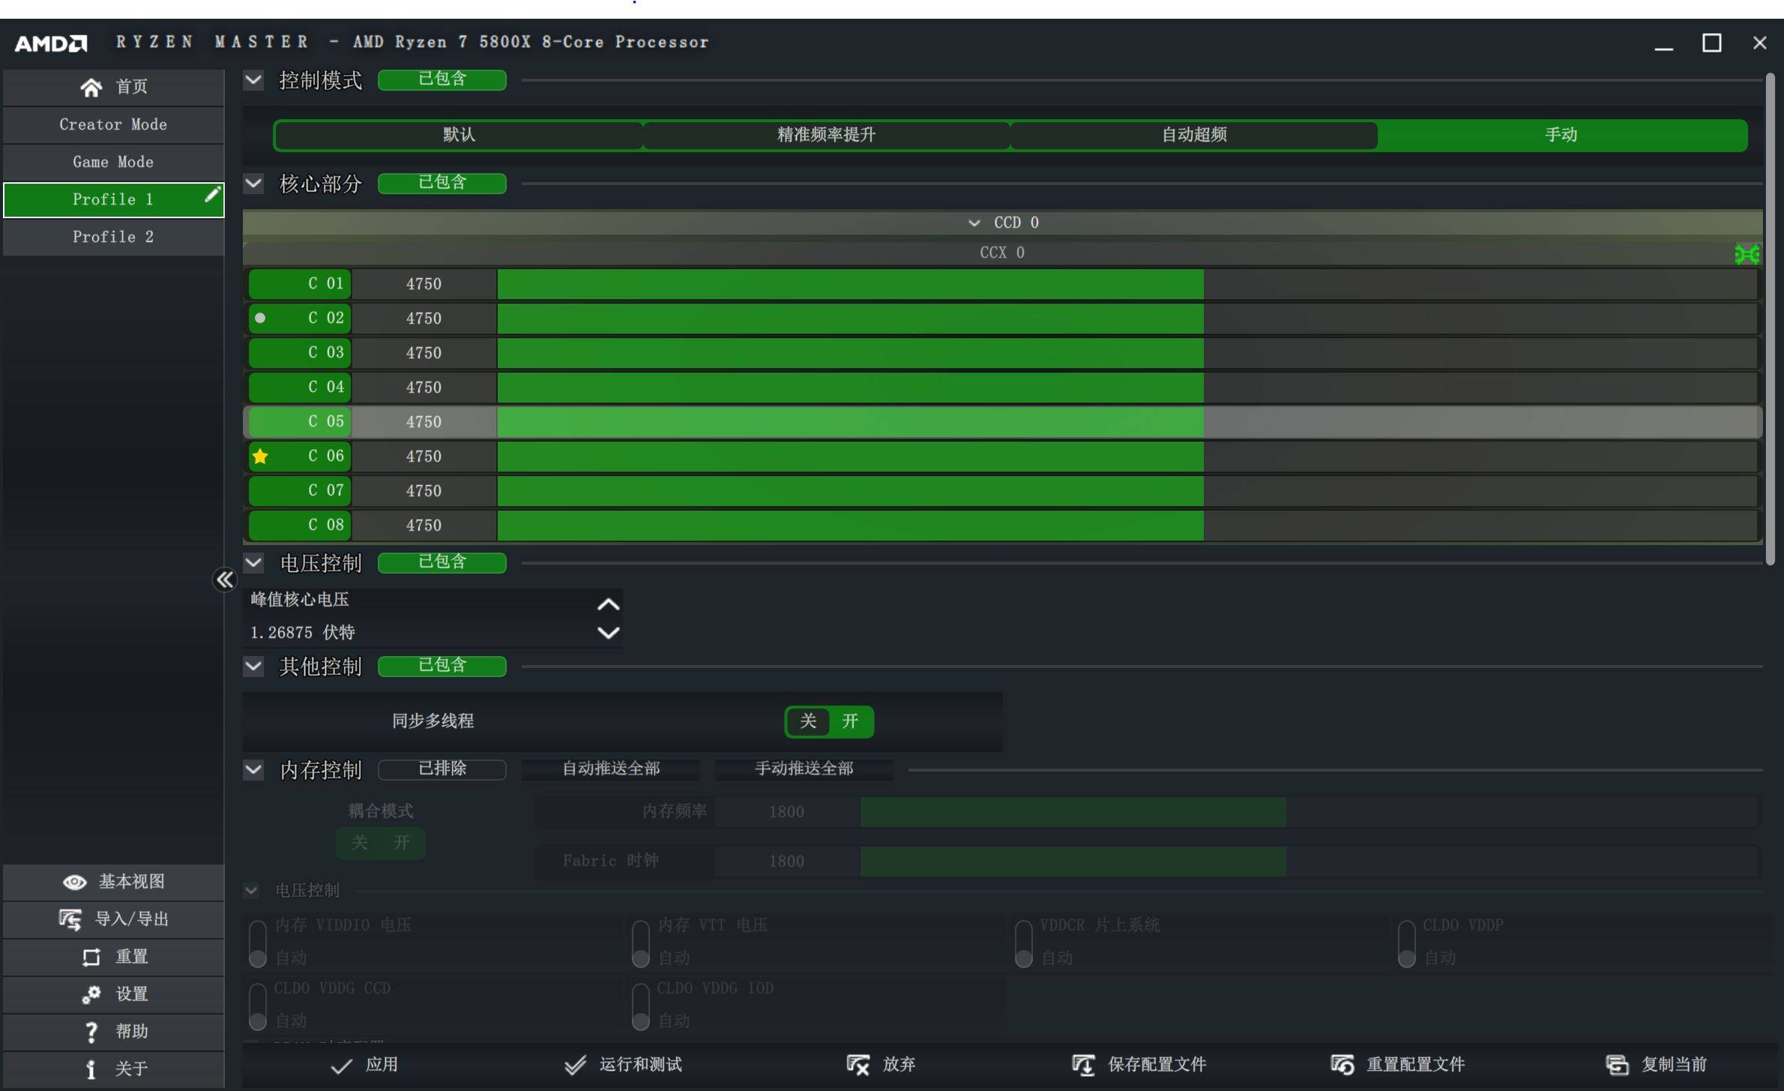
Task: Toggle Simultaneous Multithreading (同步多线程) switch off
Action: pyautogui.click(x=807, y=721)
